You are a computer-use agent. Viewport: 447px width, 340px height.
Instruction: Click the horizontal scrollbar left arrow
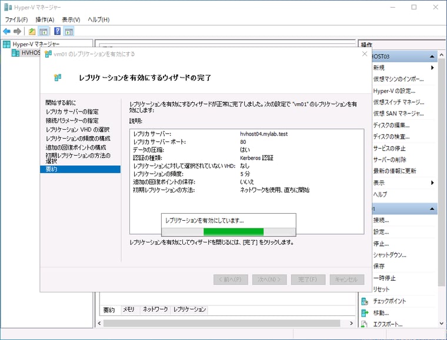99,323
